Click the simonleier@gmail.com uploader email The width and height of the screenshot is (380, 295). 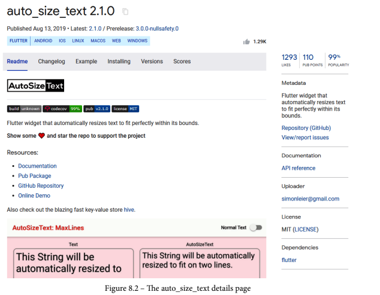(310, 199)
